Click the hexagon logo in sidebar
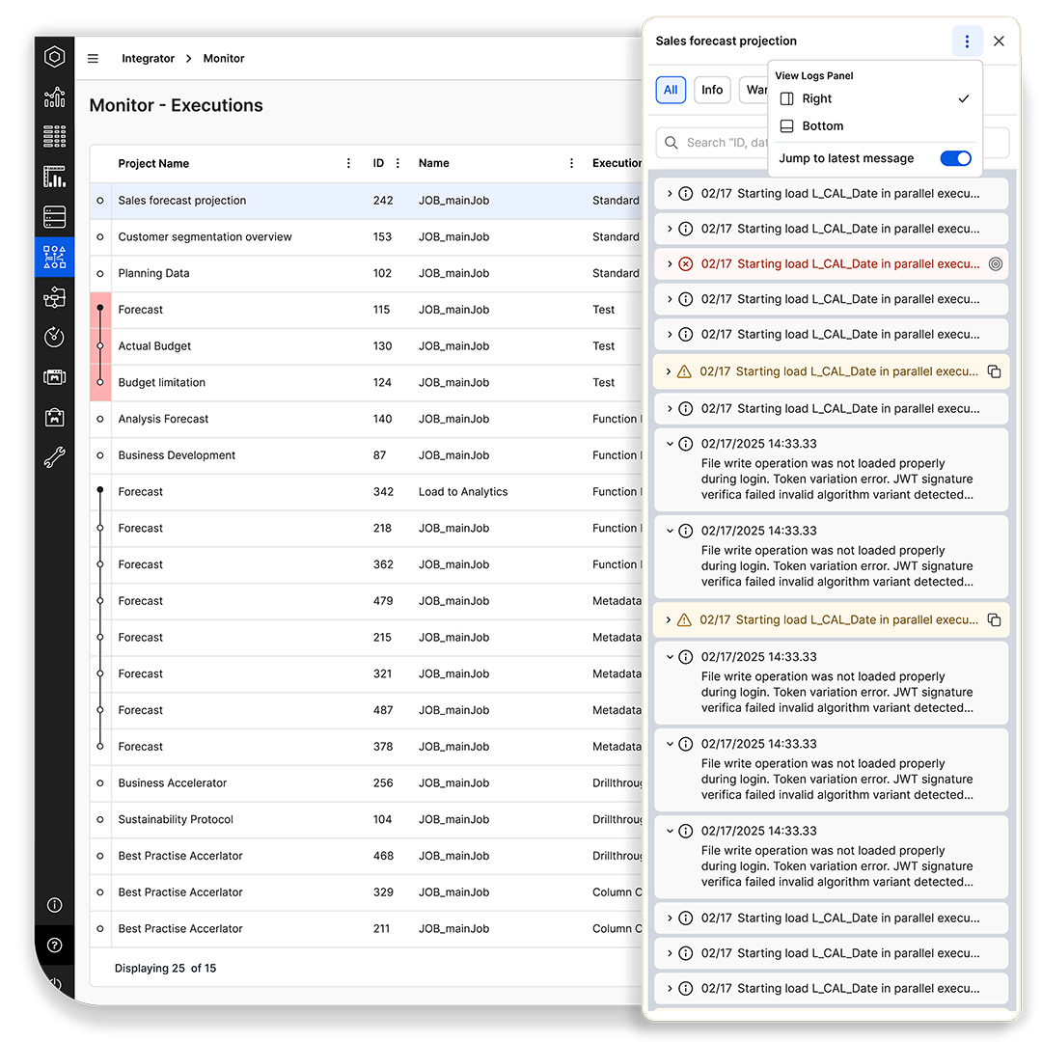 point(55,58)
